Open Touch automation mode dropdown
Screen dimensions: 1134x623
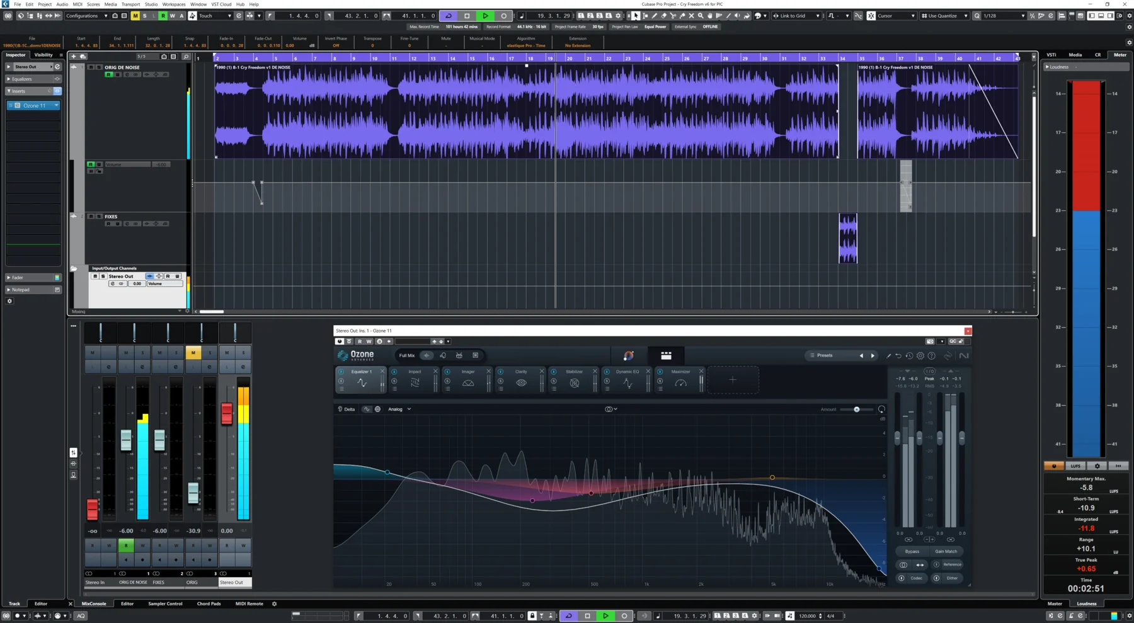point(215,16)
